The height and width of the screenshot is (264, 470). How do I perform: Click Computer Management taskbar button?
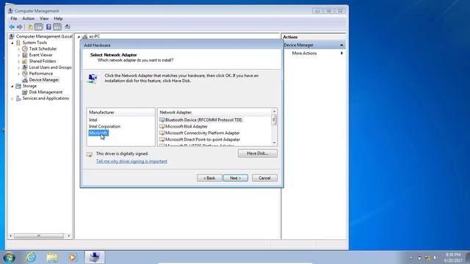click(x=95, y=257)
